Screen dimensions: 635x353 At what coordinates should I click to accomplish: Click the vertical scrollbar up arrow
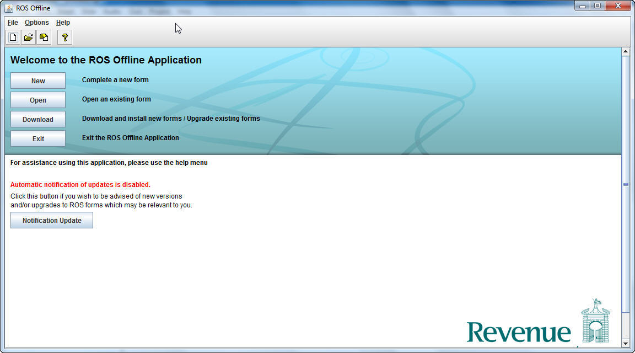[x=626, y=51]
